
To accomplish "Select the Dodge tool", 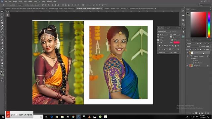I will pyautogui.click(x=2, y=49).
